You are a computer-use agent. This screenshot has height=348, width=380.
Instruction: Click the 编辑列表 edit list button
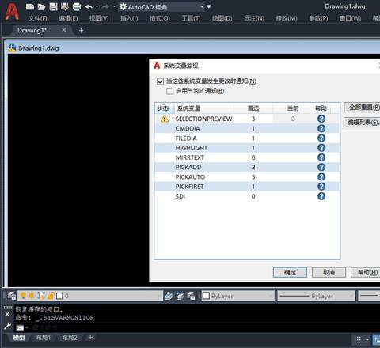click(362, 123)
